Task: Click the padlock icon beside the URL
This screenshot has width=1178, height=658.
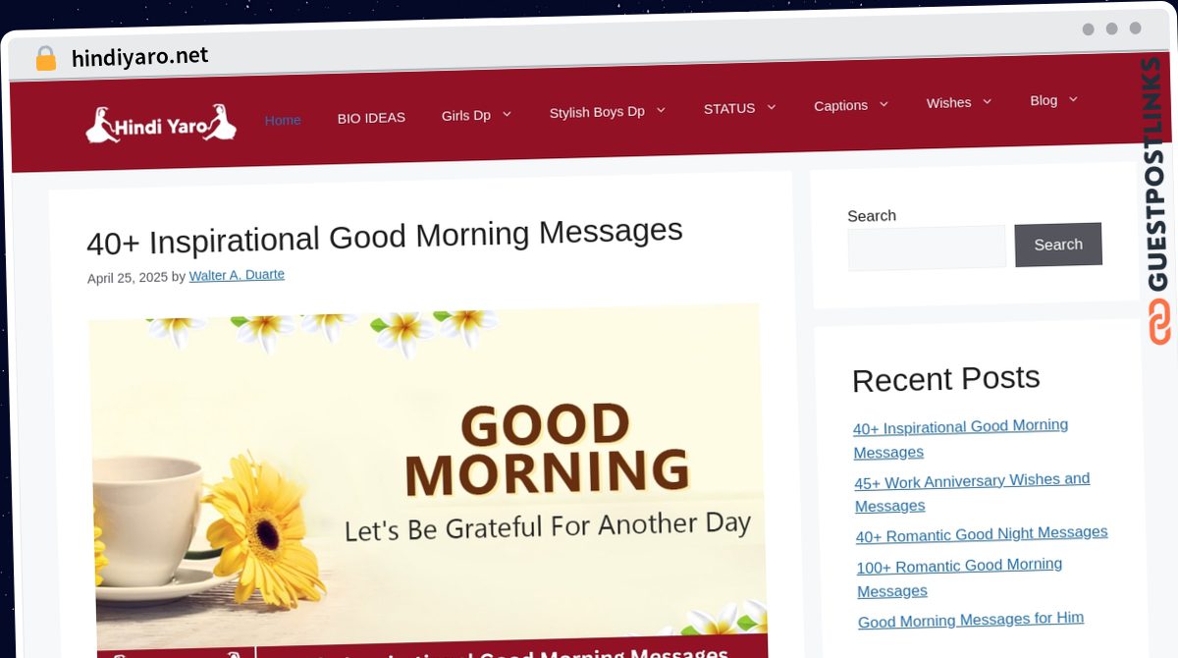Action: pos(46,59)
